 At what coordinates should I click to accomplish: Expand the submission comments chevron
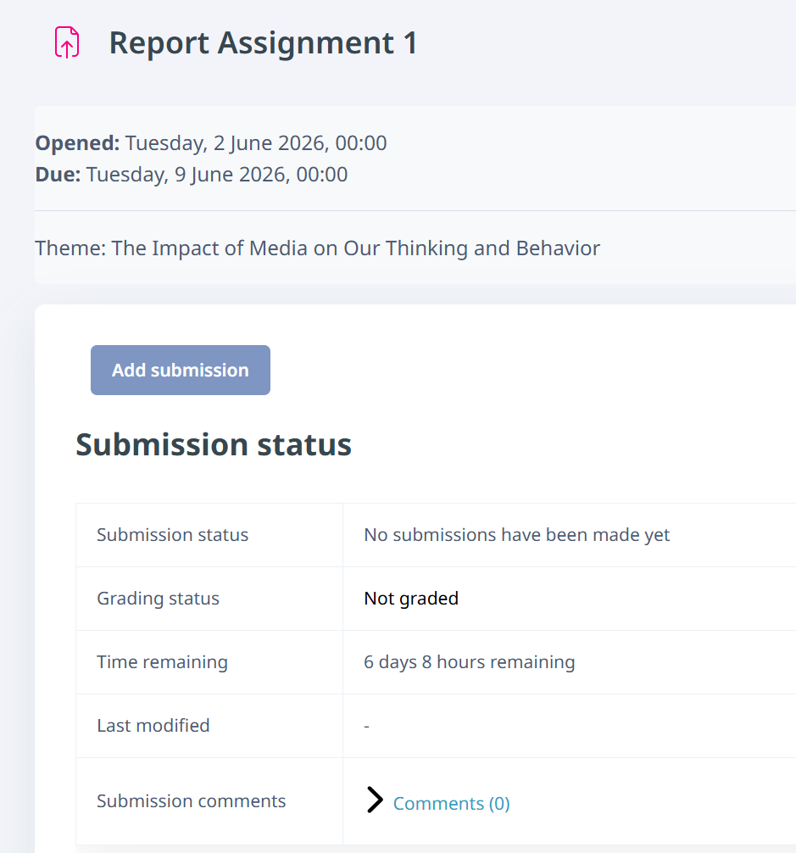375,800
